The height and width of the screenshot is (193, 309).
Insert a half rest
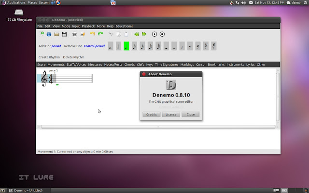[x=174, y=46]
